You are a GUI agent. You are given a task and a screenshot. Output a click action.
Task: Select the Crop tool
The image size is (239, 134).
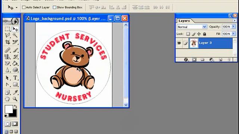7,42
